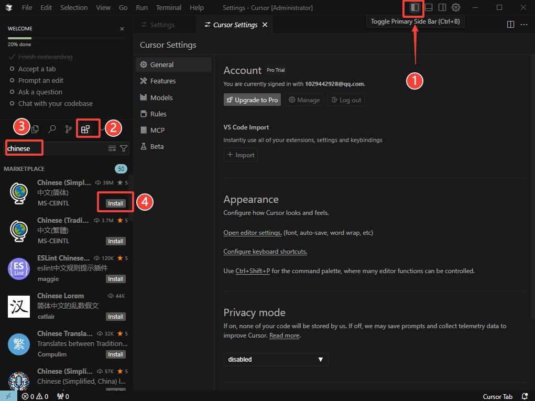Toggle the secondary side bar layout icon
Viewport: 535px width, 401px height.
tap(442, 7)
